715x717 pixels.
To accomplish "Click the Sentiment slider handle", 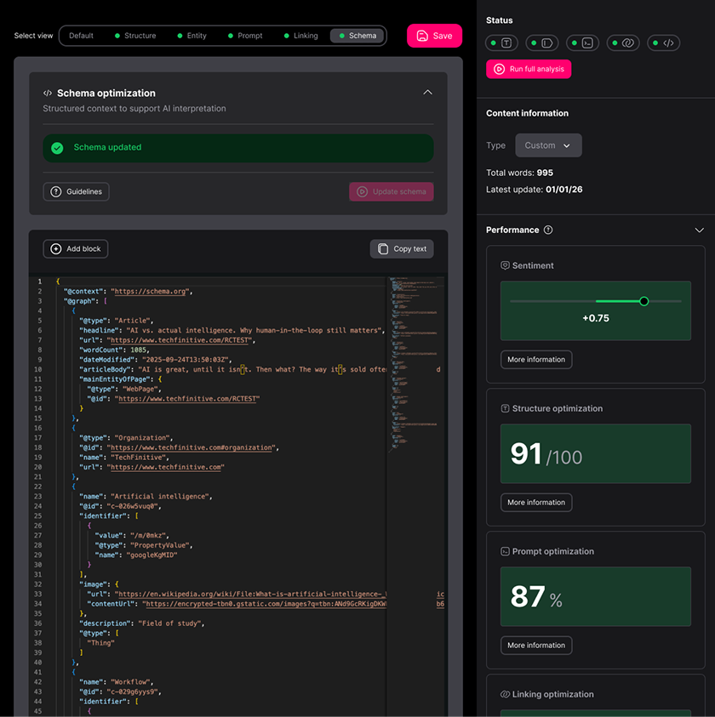I will pyautogui.click(x=644, y=301).
